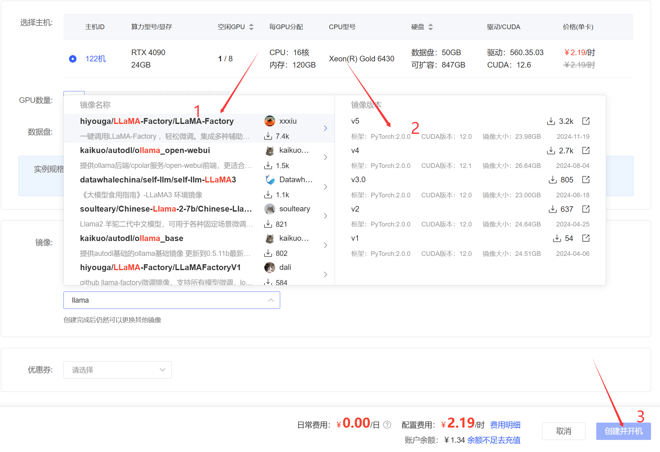The height and width of the screenshot is (452, 660).
Task: Click 创建并开机 button
Action: click(623, 431)
